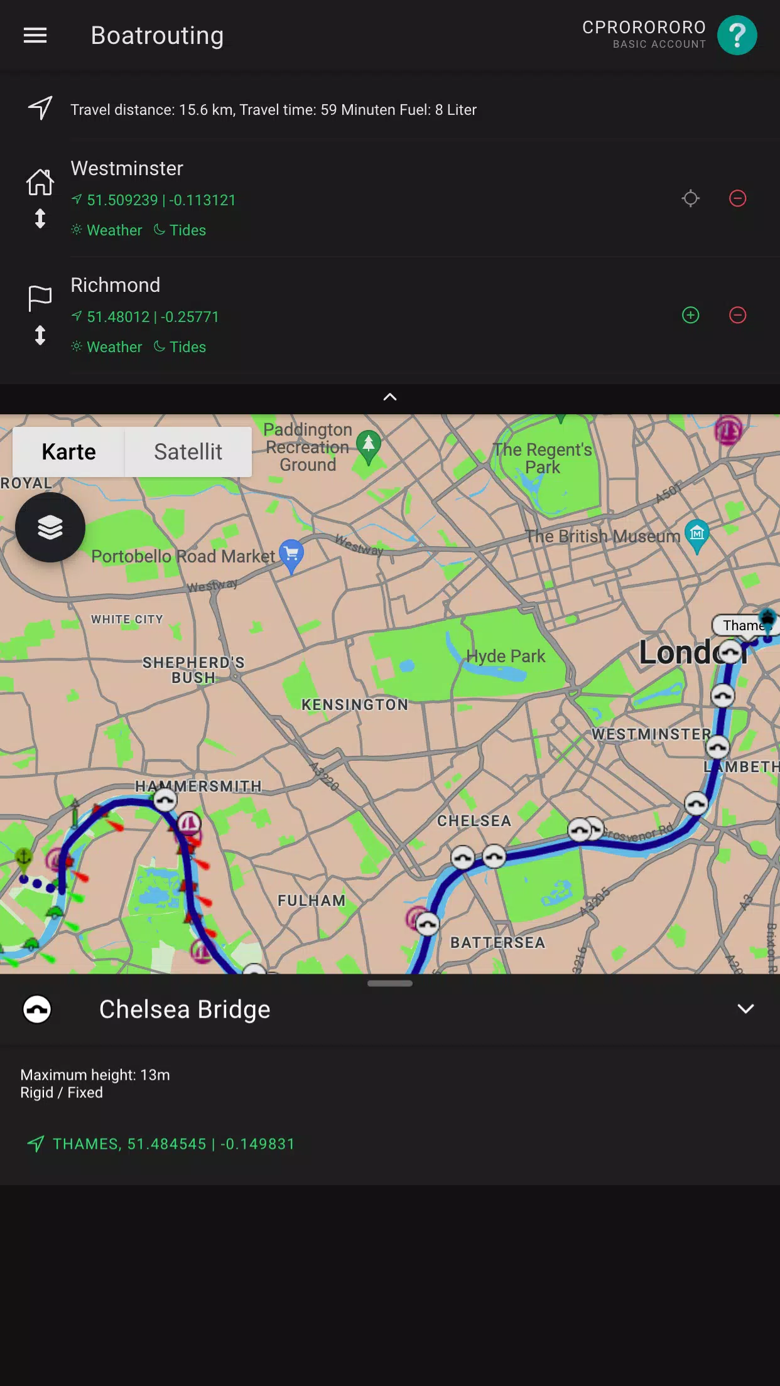This screenshot has width=780, height=1386.
Task: Open Richmond coordinates 51.48012 link
Action: pyautogui.click(x=145, y=317)
